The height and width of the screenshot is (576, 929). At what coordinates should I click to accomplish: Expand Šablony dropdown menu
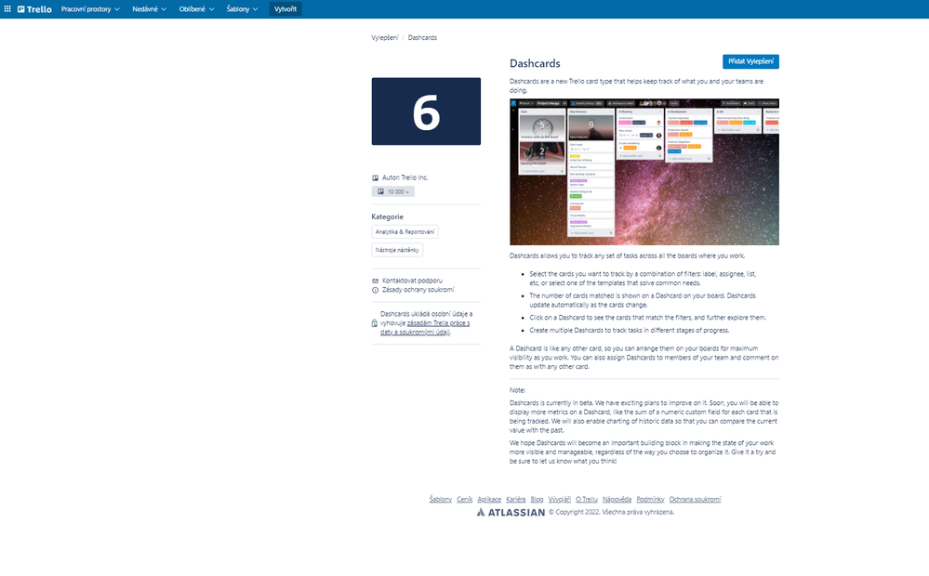click(x=242, y=9)
